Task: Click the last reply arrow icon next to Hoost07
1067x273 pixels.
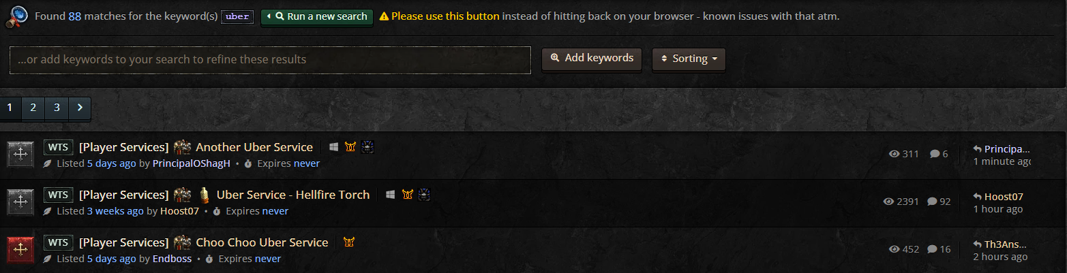Action: point(978,197)
